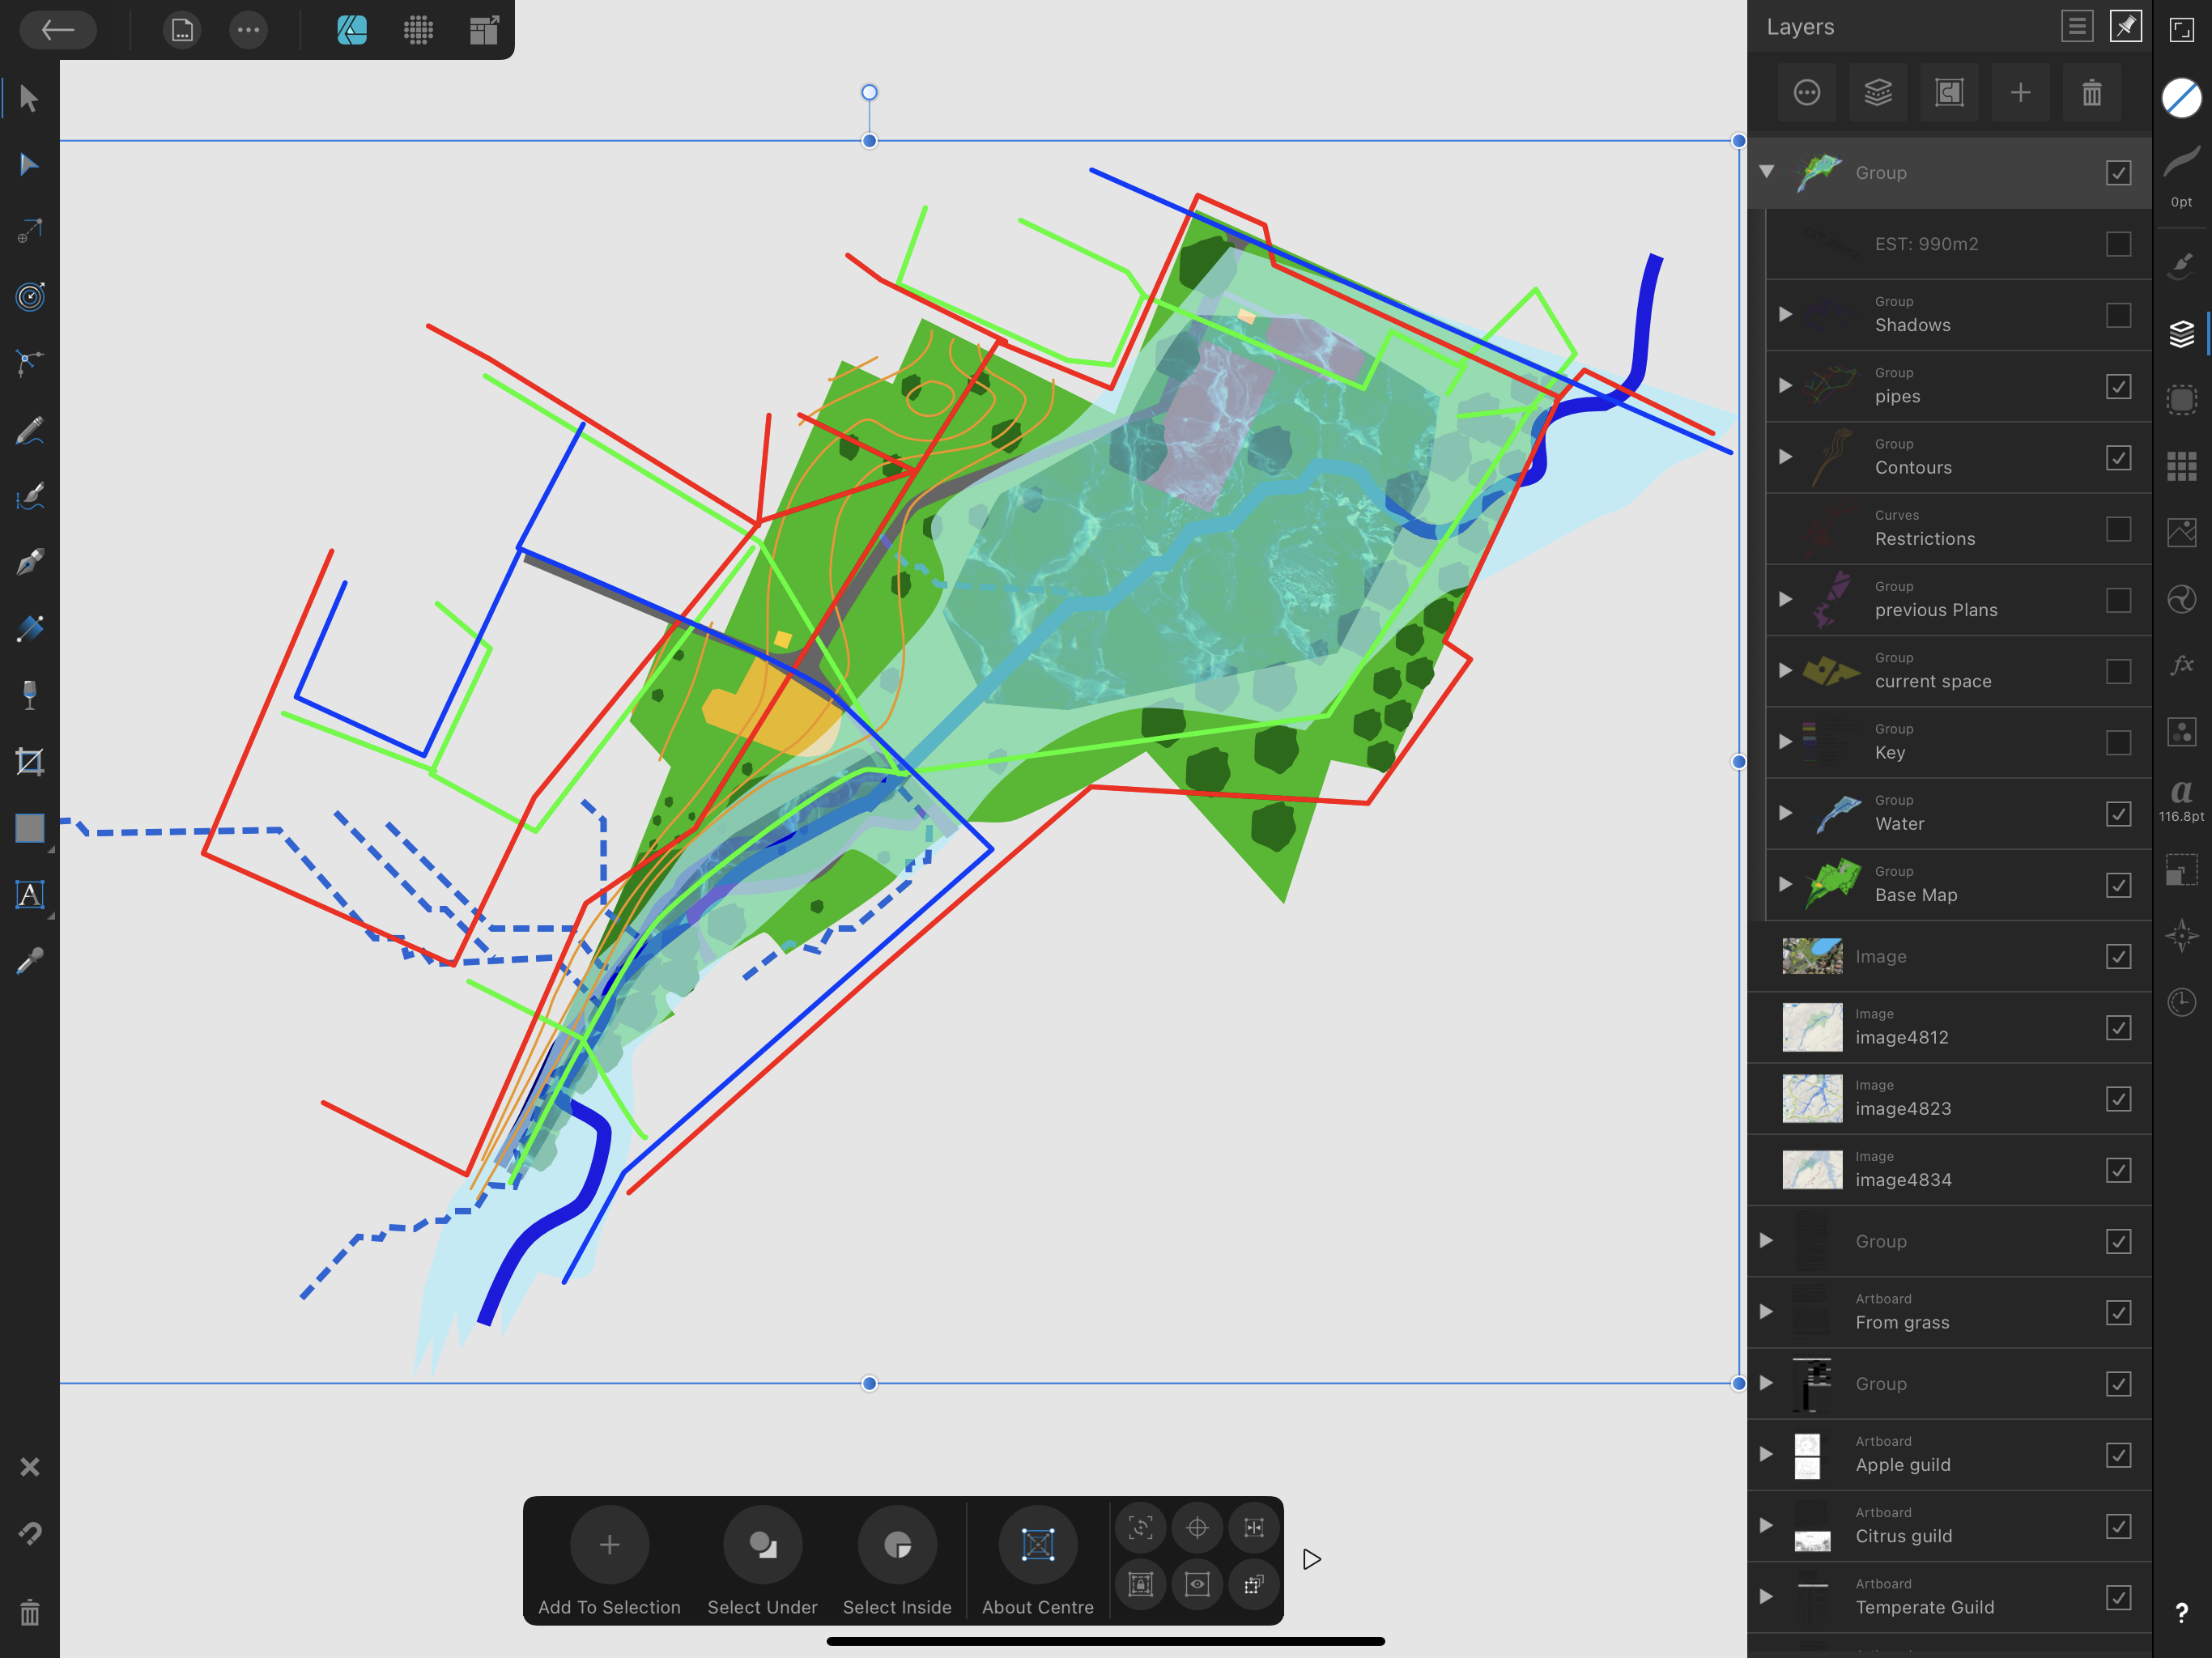Select the Rectangle shape tool

point(30,828)
